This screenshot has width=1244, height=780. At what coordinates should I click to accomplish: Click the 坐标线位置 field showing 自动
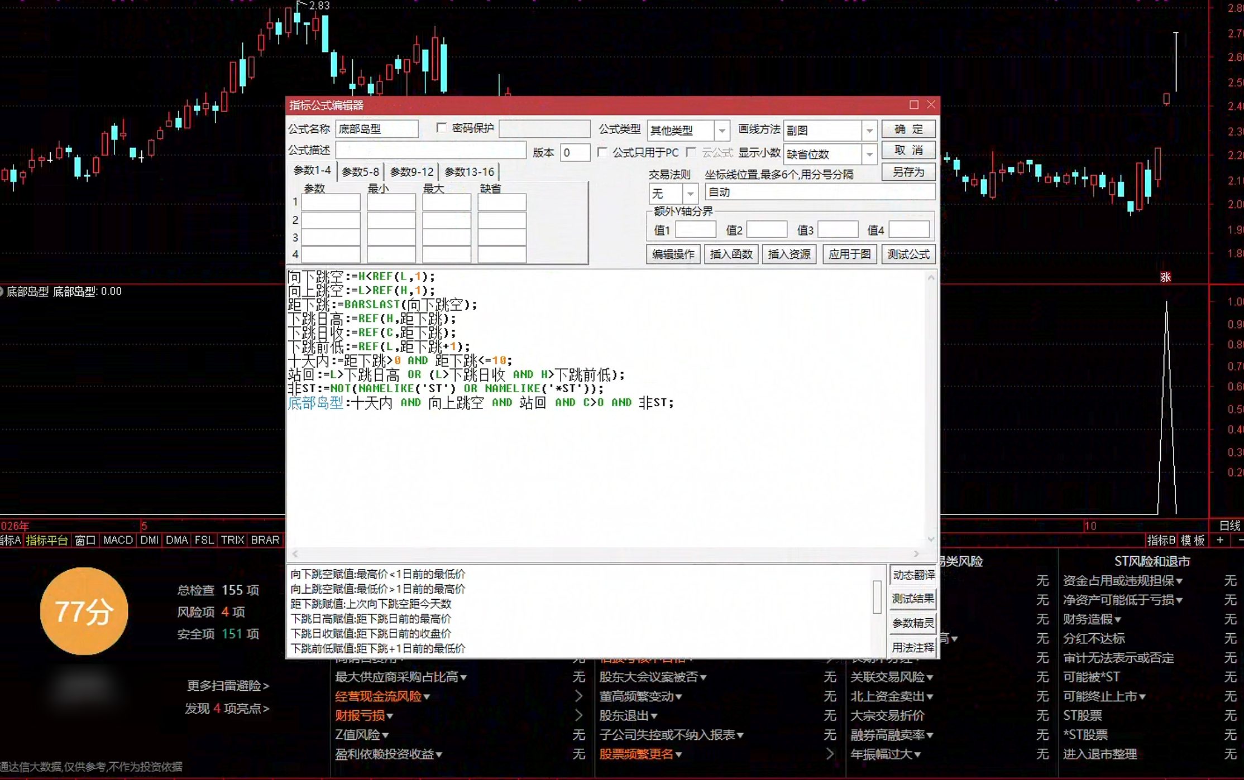[x=820, y=192]
